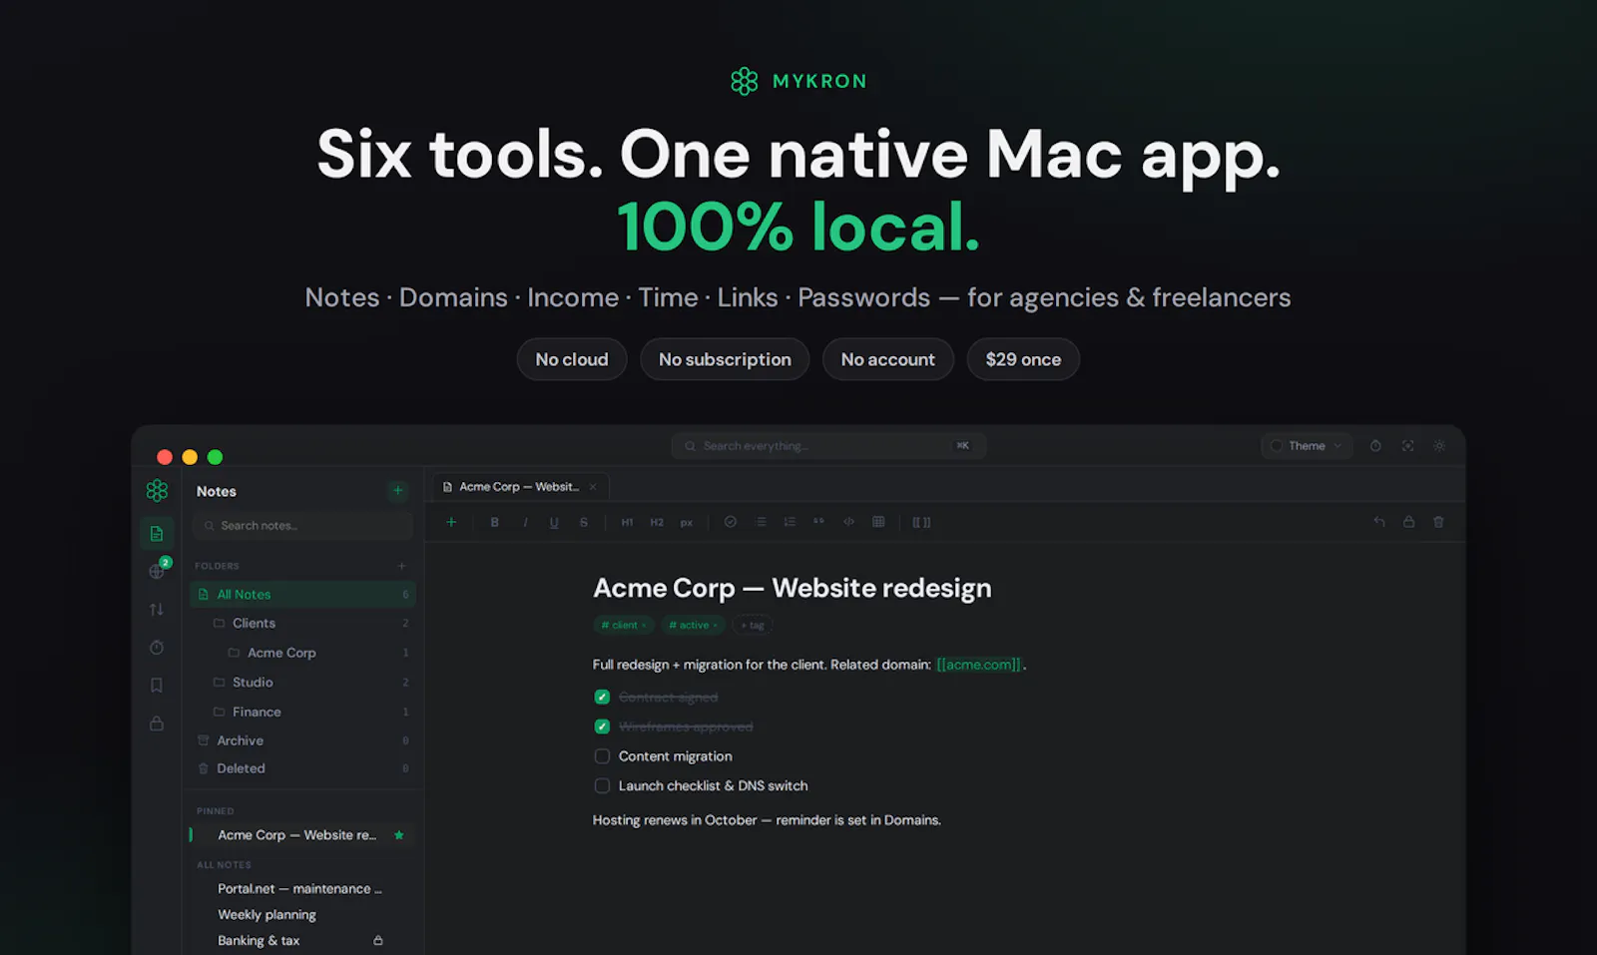Apply strikethrough formatting
Image resolution: width=1597 pixels, height=955 pixels.
tap(584, 522)
